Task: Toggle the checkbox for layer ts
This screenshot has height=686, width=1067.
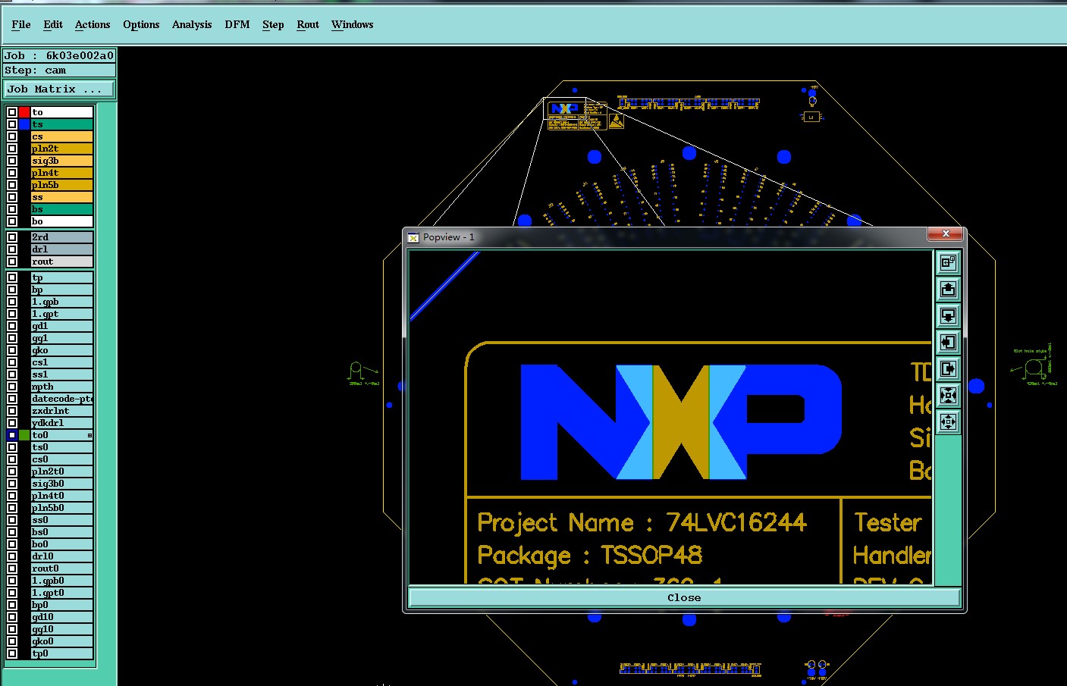Action: point(12,124)
